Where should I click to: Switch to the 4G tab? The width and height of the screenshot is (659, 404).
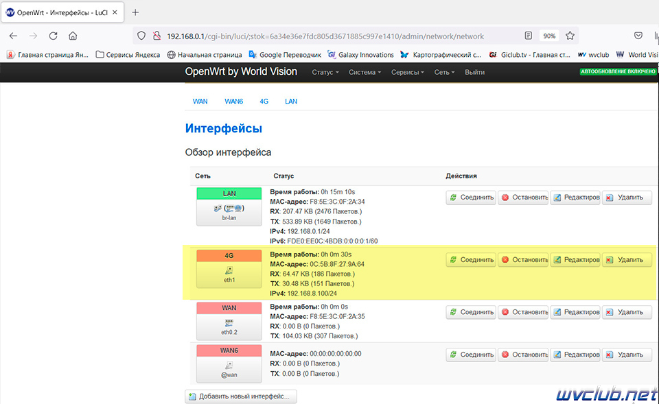(264, 102)
